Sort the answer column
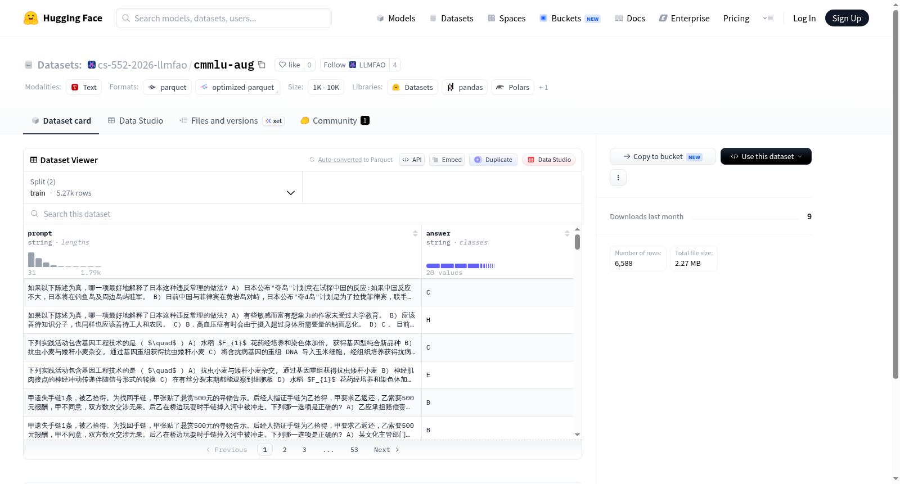This screenshot has width=900, height=484. [567, 233]
